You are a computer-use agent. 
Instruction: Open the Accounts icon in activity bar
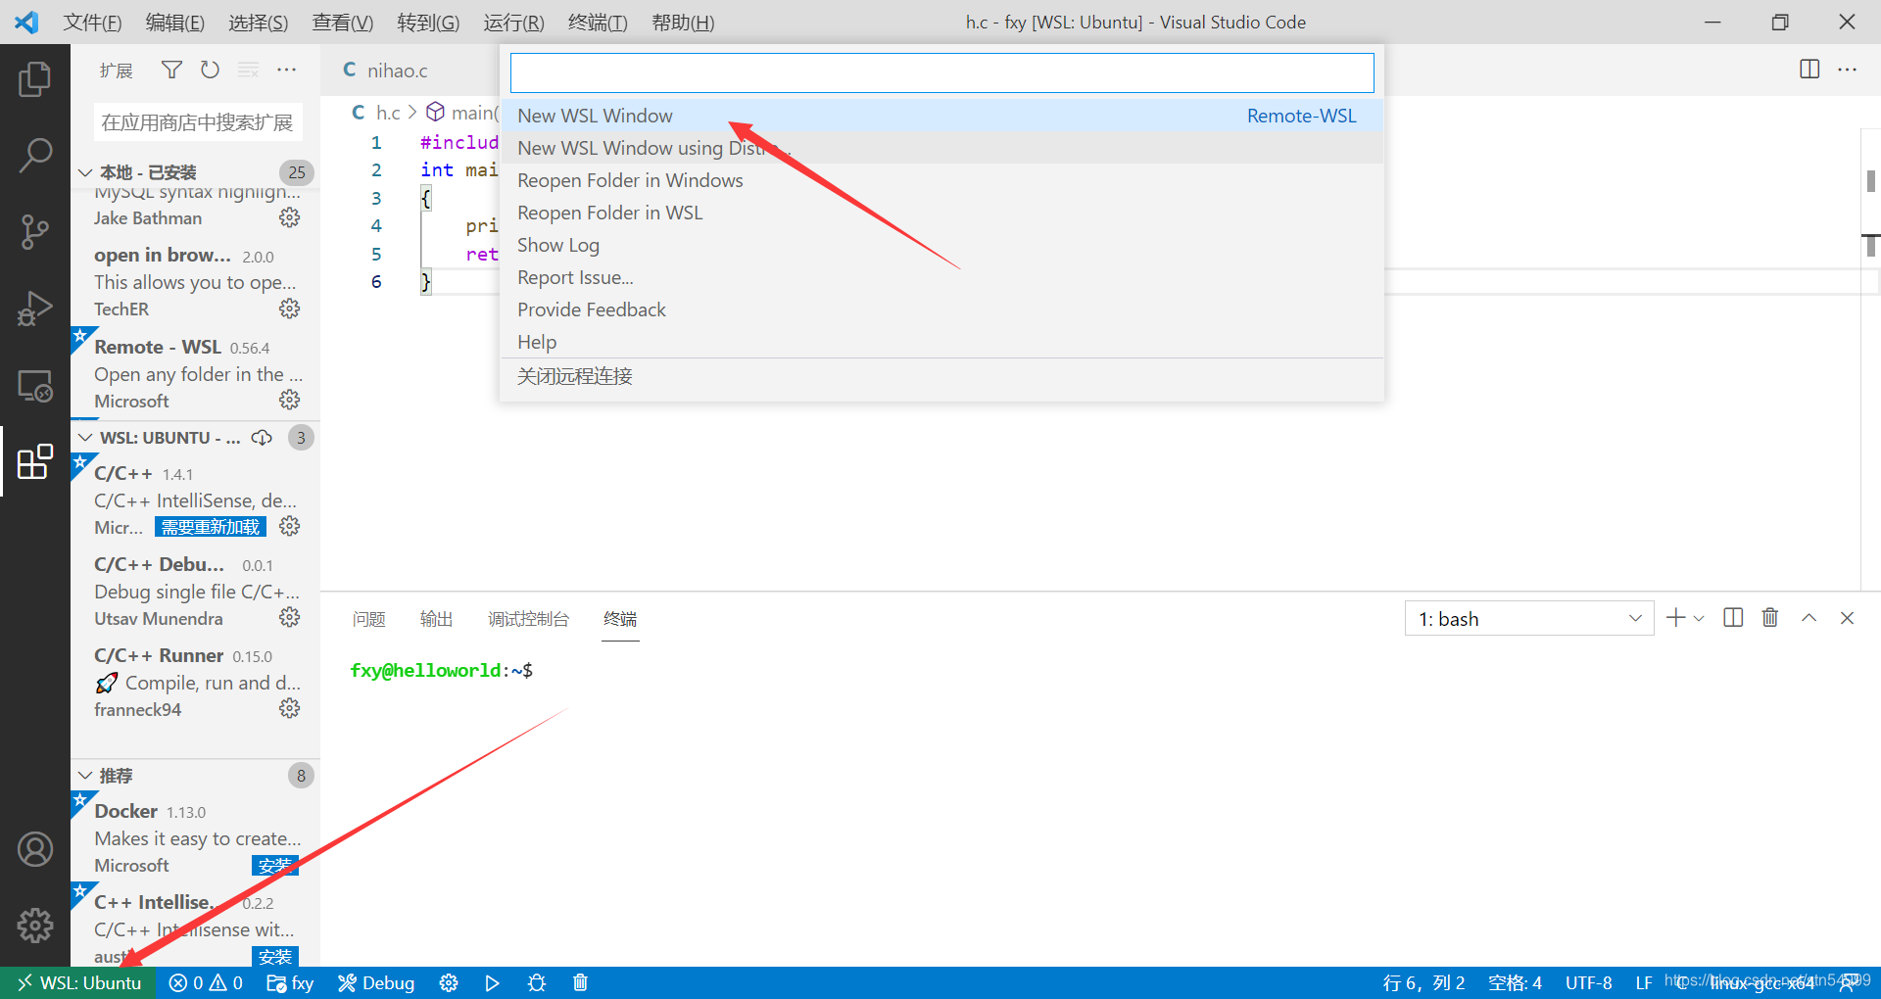(35, 849)
